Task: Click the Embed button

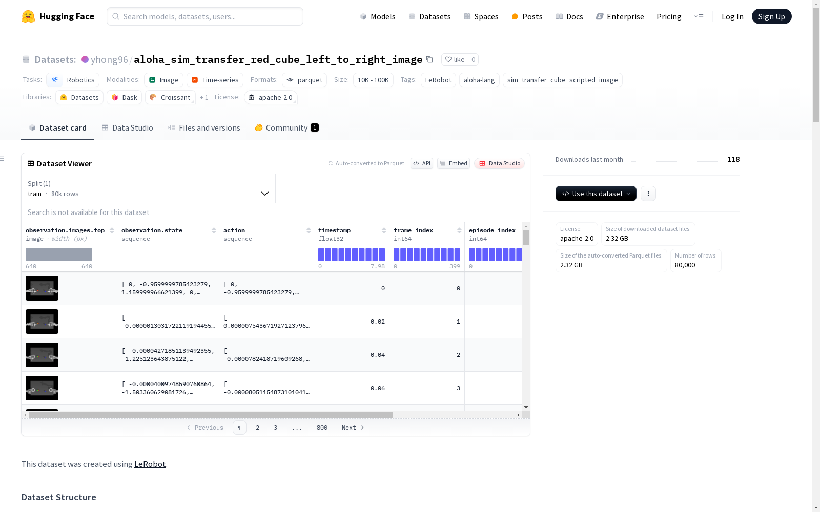Action: 454,163
